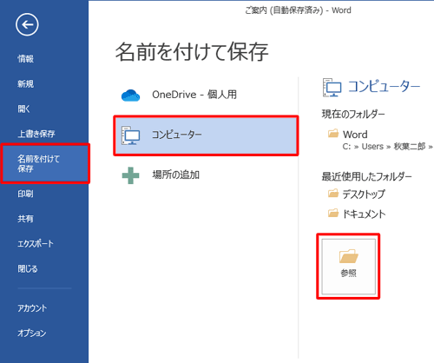Select 共有 in the sidebar
Screen dimensions: 434x363
25,219
